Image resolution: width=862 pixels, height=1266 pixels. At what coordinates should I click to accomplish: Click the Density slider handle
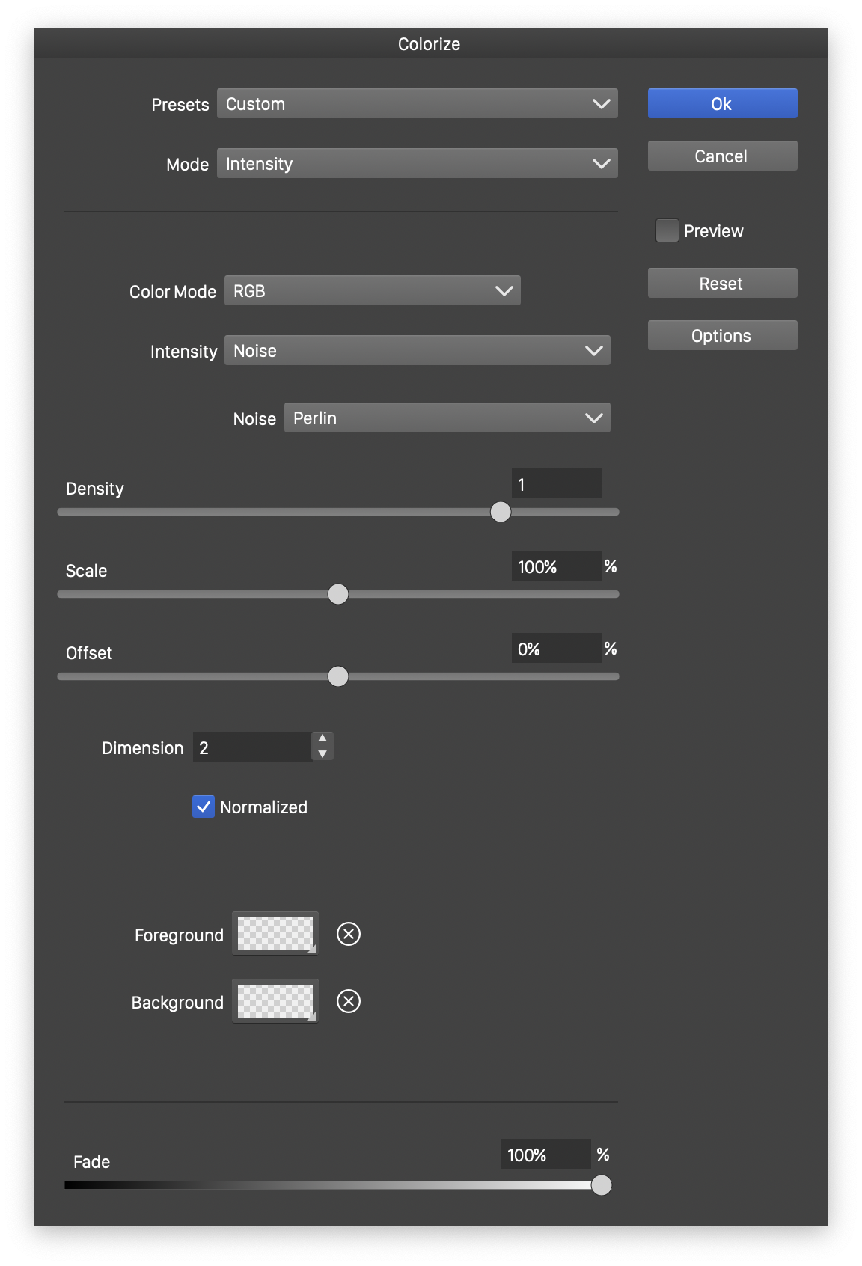point(501,512)
